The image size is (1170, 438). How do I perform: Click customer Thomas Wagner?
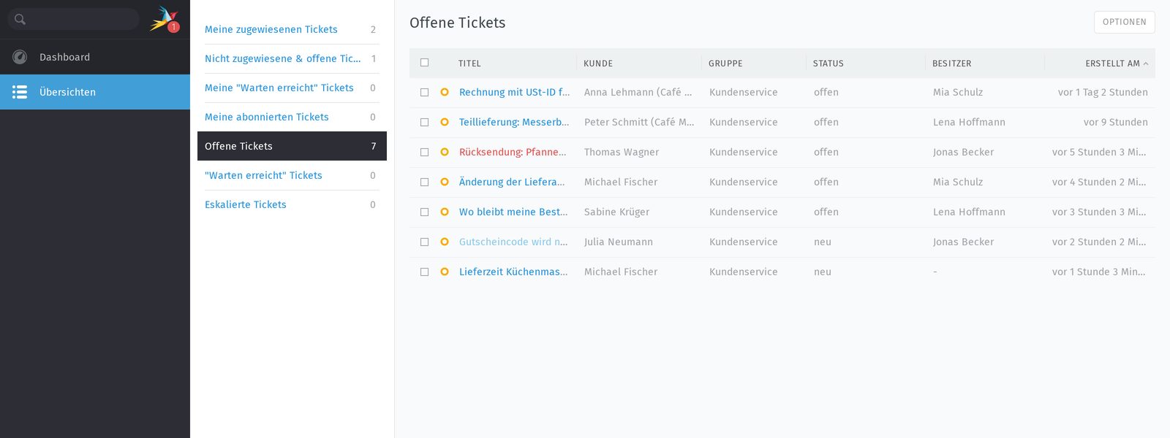[622, 152]
